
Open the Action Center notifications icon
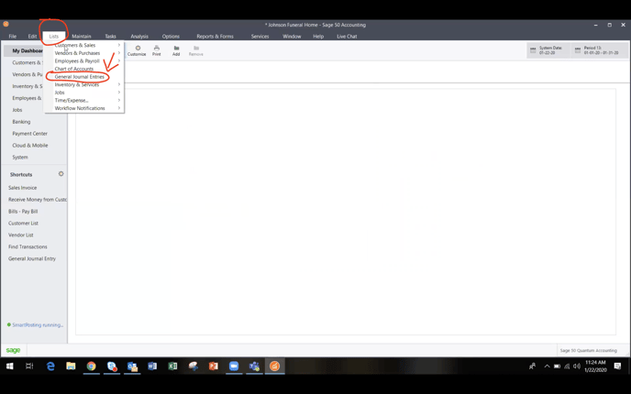click(617, 366)
